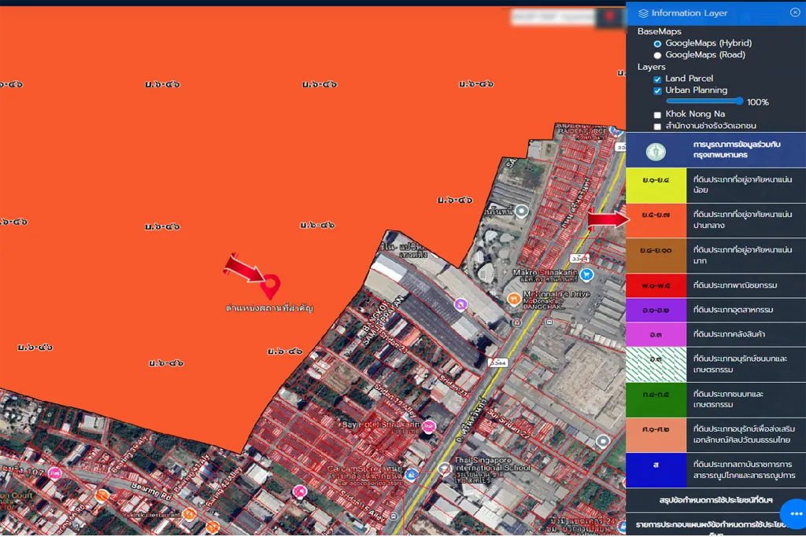Disable the Urban Planning layer
806x537 pixels.
click(x=658, y=90)
